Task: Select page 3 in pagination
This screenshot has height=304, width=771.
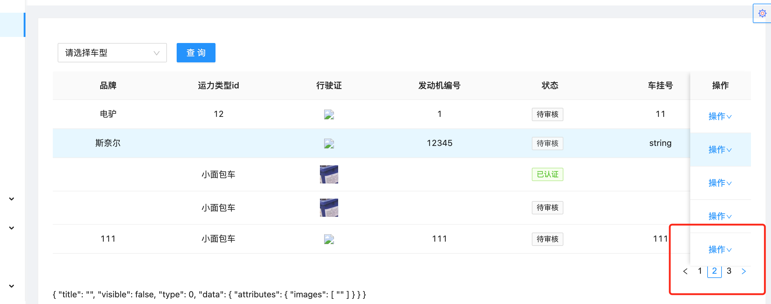Action: click(729, 271)
